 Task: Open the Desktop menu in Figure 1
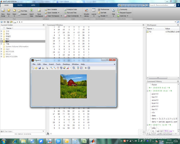pos(66,64)
